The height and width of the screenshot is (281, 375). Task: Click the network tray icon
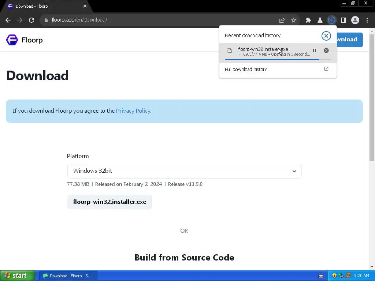click(341, 276)
